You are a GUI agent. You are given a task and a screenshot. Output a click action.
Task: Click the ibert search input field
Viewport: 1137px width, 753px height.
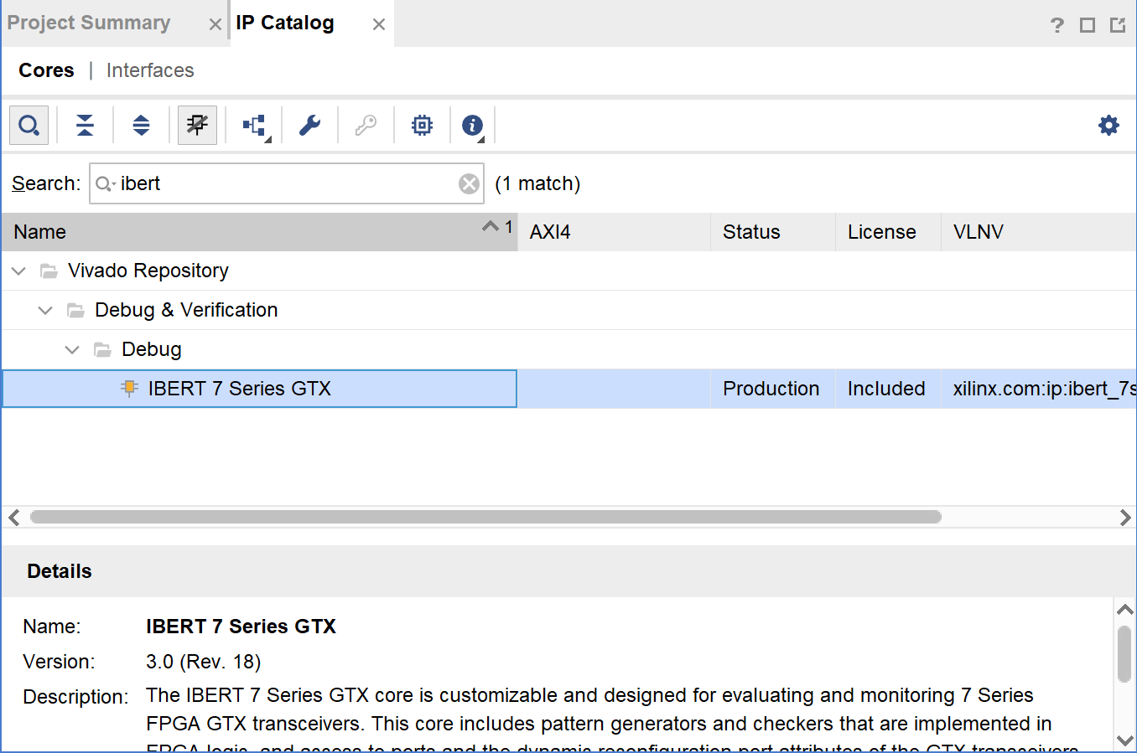coord(285,184)
